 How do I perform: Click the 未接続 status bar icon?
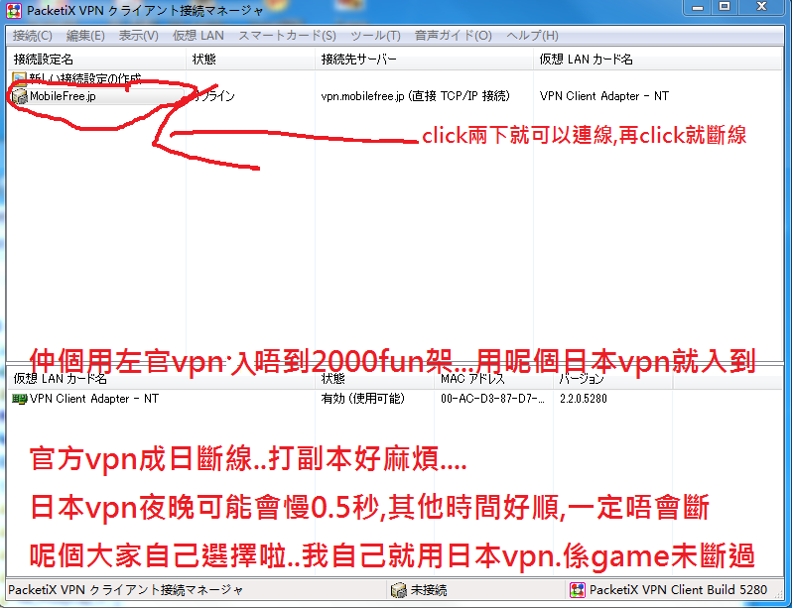398,590
